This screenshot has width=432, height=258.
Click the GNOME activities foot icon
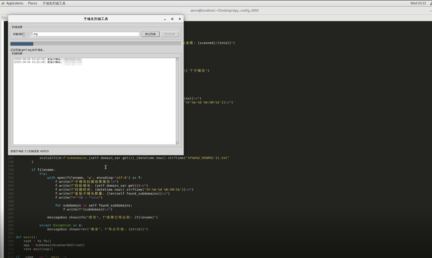point(3,3)
